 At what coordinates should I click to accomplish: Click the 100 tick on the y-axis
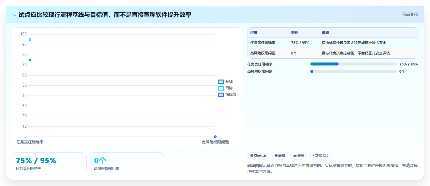(24, 34)
